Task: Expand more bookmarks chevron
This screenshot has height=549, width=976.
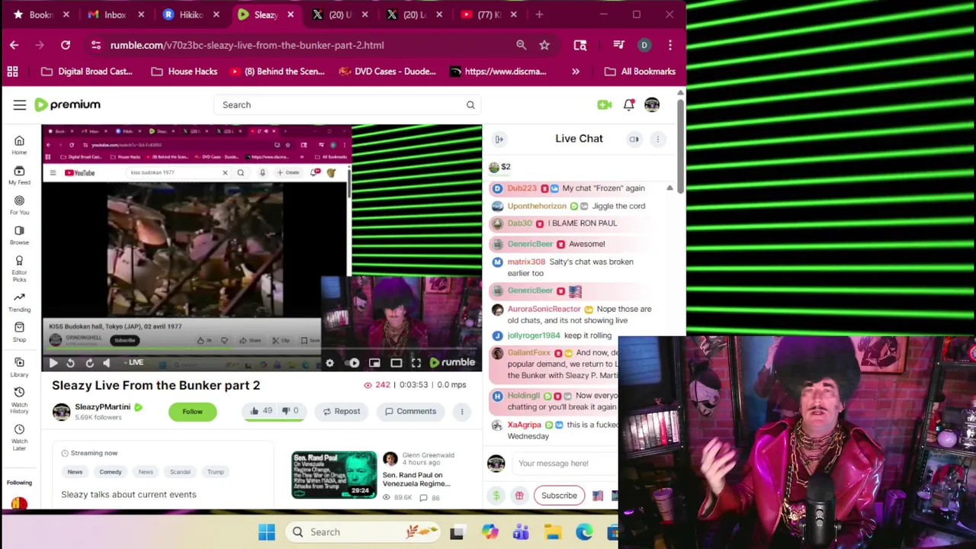Action: point(576,72)
